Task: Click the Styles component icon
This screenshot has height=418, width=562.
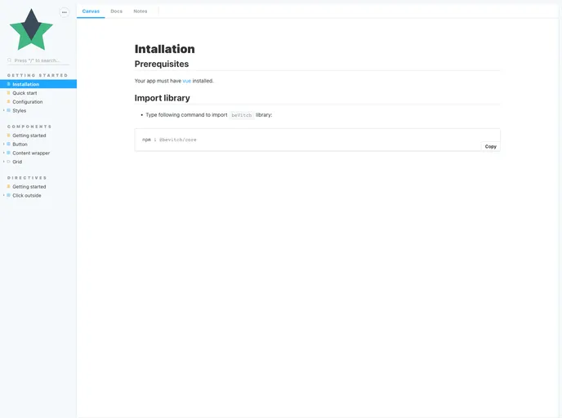Action: pyautogui.click(x=9, y=110)
